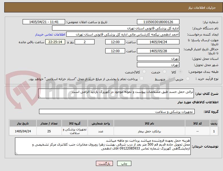The image size is (223, 171).
Task: Select the متوسط purchase type radio
Action: tap(169, 78)
